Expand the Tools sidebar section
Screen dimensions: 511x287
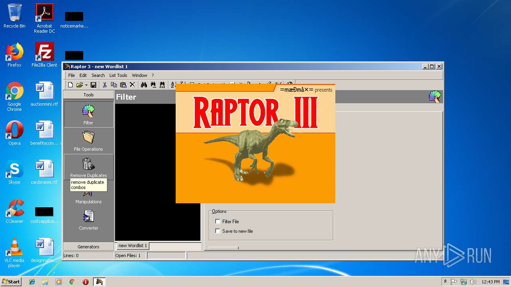pos(88,95)
